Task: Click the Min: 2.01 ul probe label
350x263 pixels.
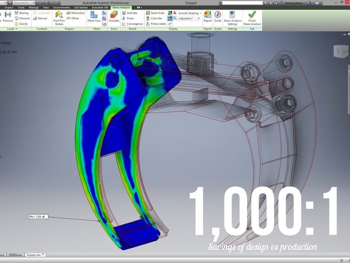Action: 38,216
